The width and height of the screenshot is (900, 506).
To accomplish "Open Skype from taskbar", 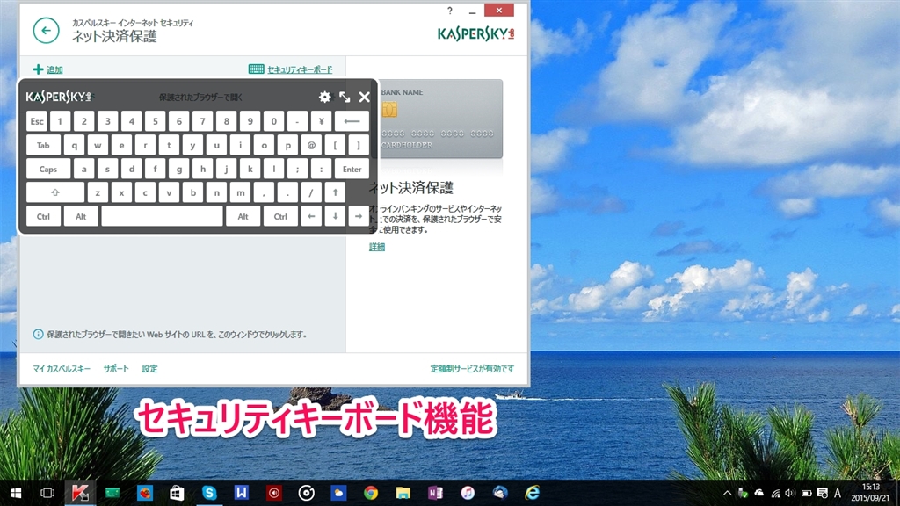I will [x=209, y=493].
